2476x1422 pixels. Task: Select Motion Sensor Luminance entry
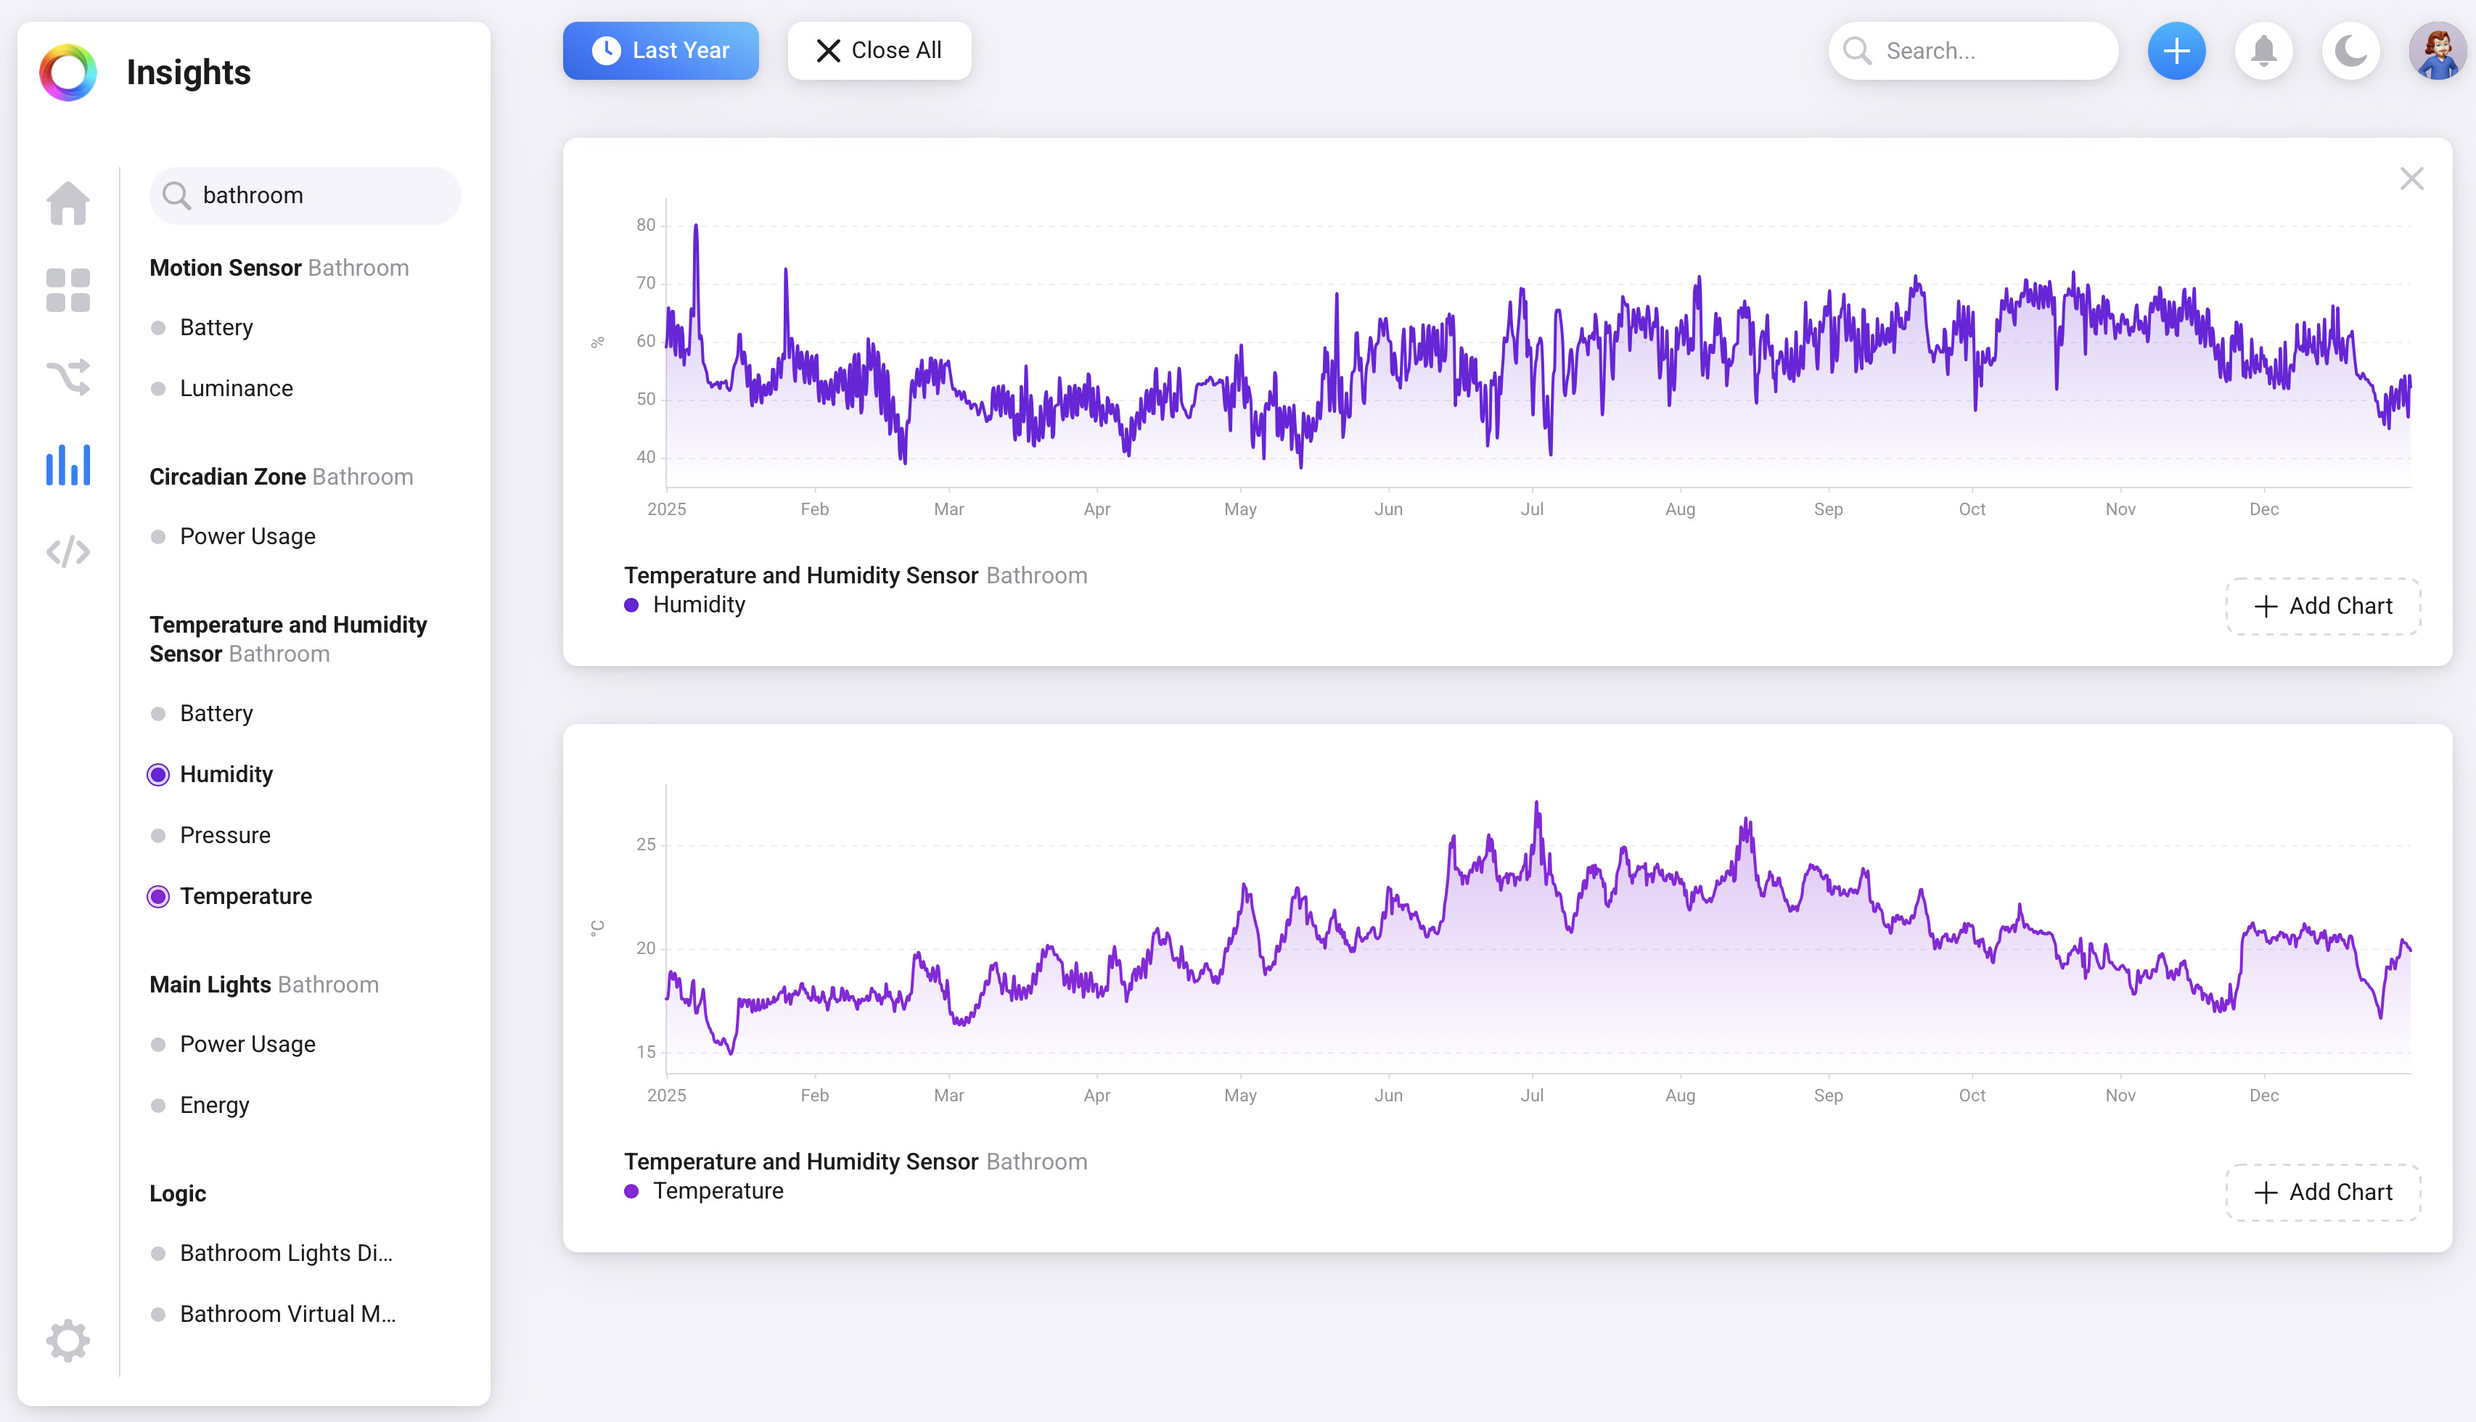coord(235,389)
